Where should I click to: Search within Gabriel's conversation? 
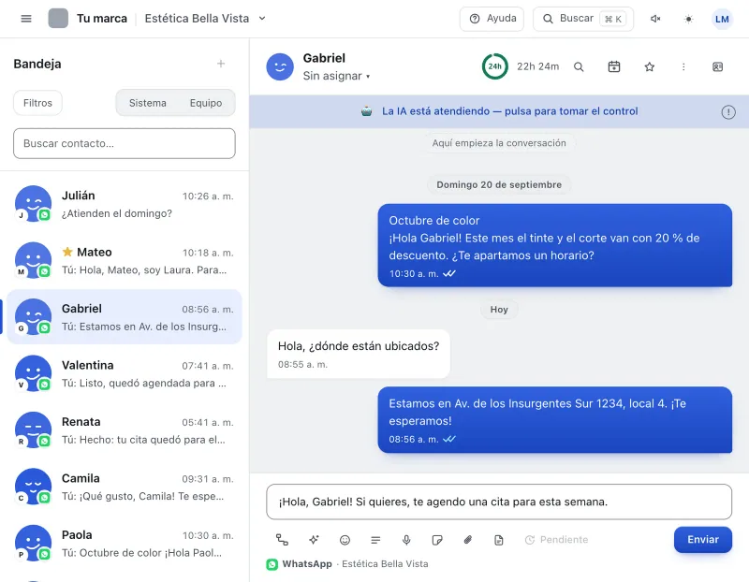coord(579,66)
